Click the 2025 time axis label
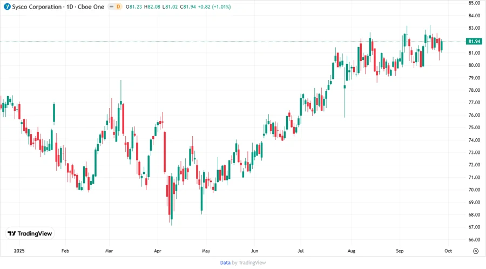Image resolution: width=486 pixels, height=269 pixels. [x=19, y=251]
